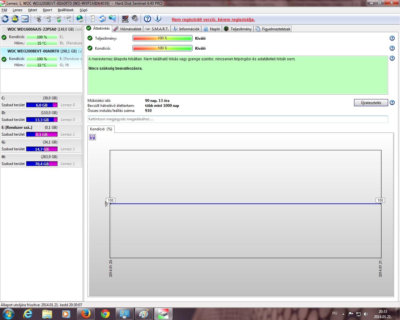Click the monitor with pen configuration icon
This screenshot has width=400, height=320.
coord(125,19)
